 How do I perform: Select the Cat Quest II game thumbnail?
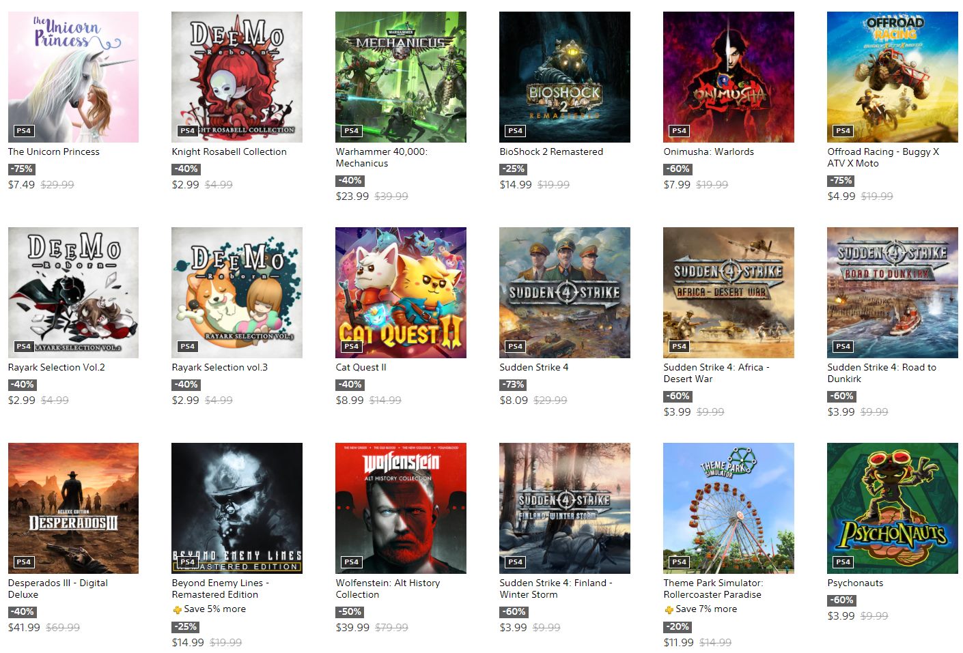(x=401, y=293)
